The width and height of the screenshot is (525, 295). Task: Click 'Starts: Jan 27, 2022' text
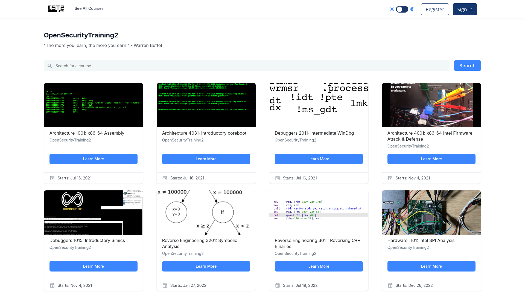pos(188,285)
